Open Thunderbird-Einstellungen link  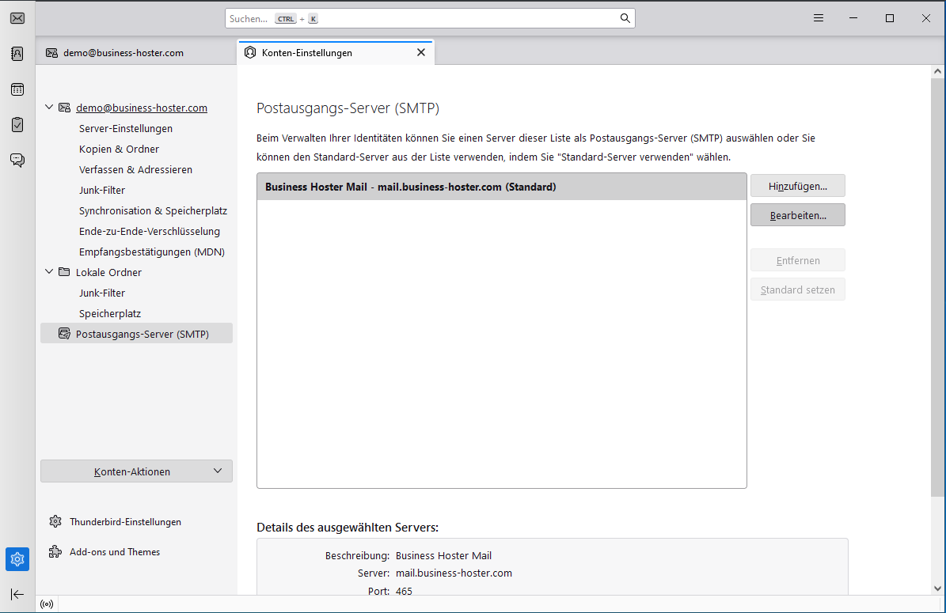(x=126, y=522)
